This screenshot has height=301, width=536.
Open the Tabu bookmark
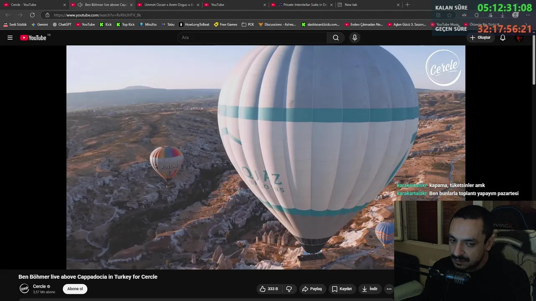pyautogui.click(x=168, y=25)
